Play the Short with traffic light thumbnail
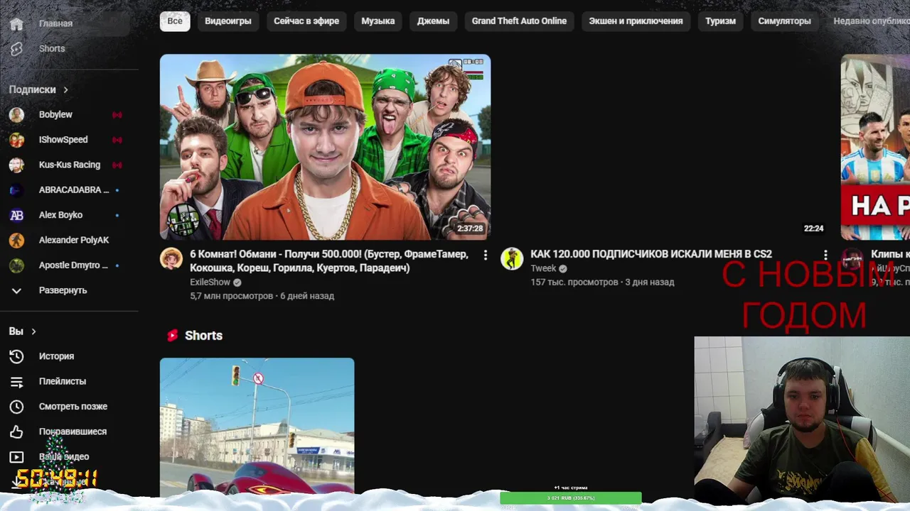Viewport: 910px width, 511px height. click(x=257, y=426)
